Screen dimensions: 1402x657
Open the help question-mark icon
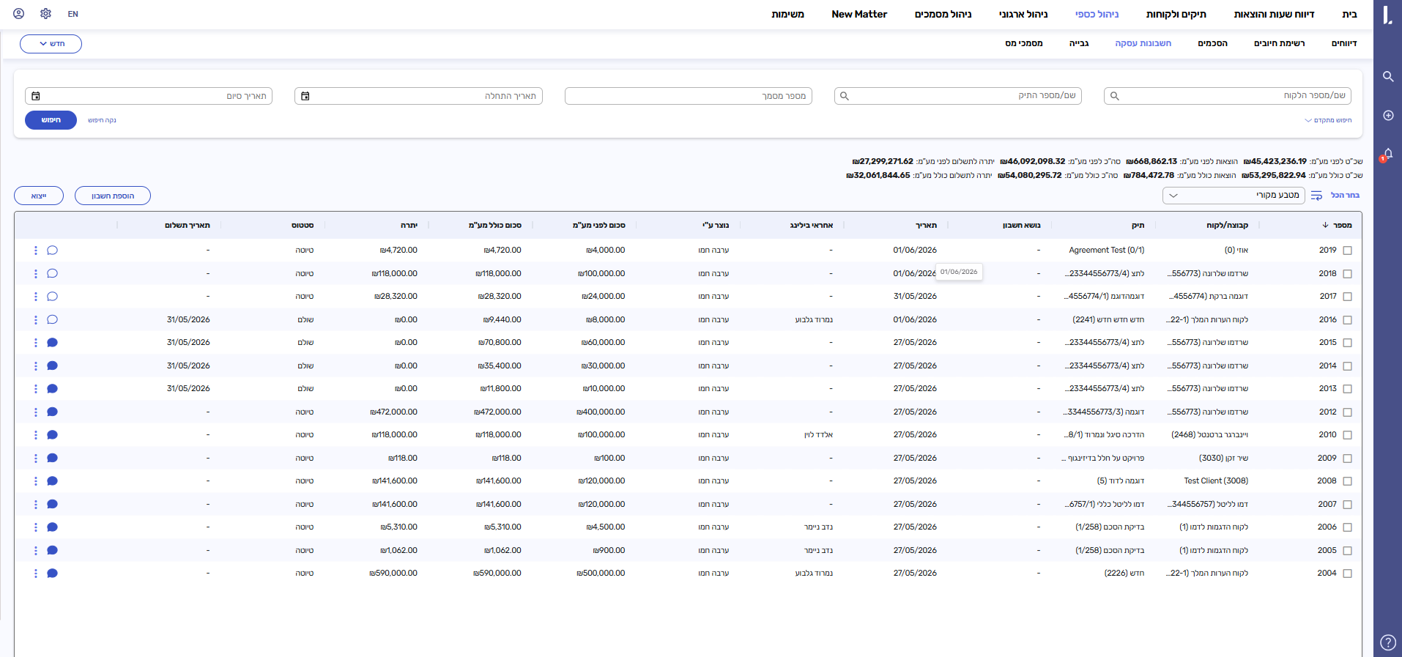[1387, 642]
